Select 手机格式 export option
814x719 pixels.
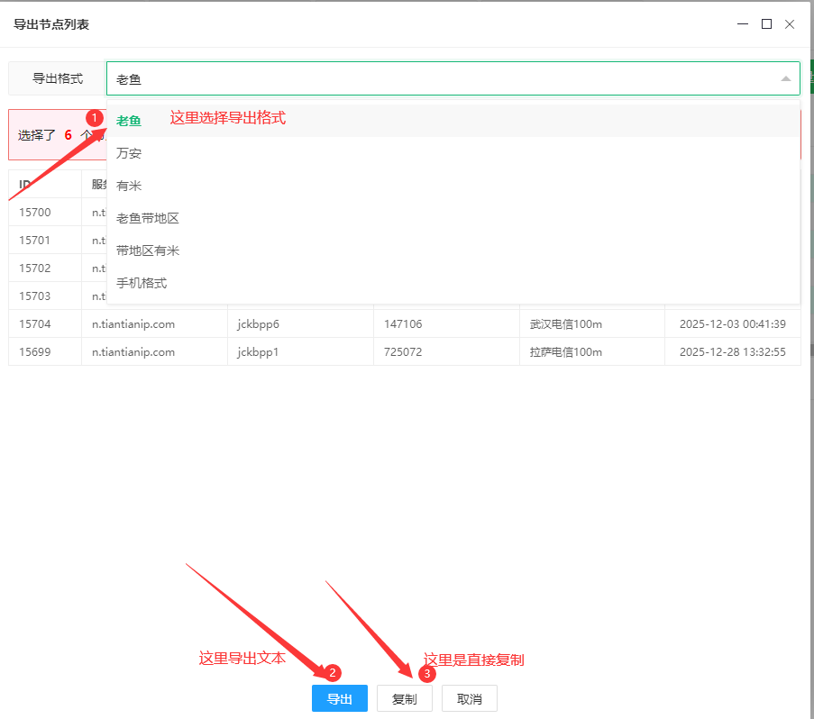[x=142, y=283]
